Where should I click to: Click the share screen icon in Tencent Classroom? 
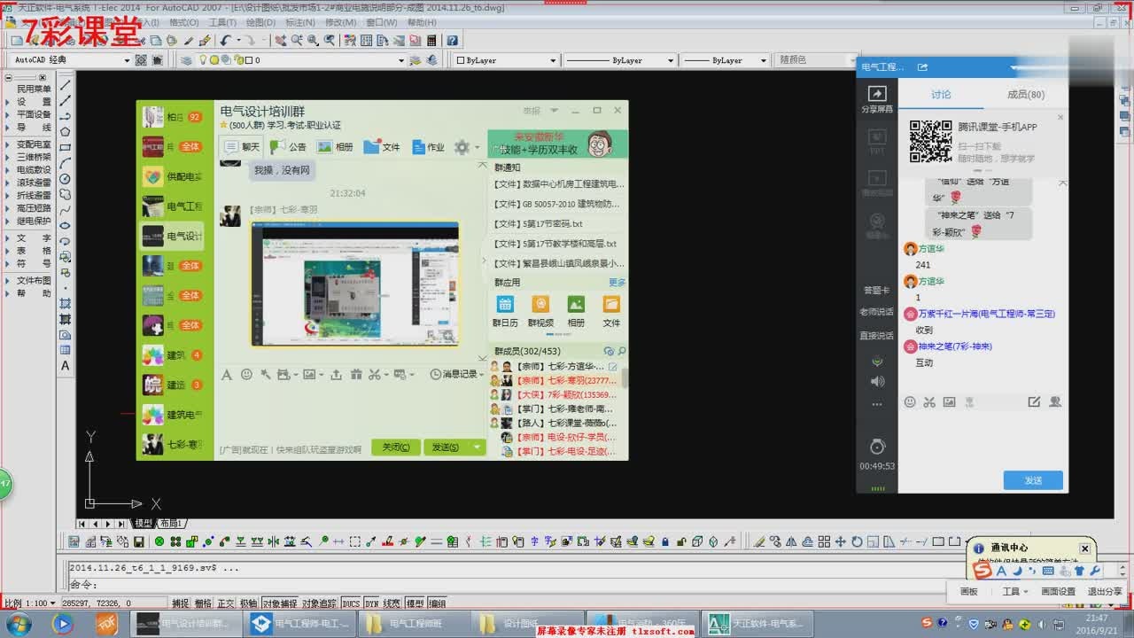[876, 97]
